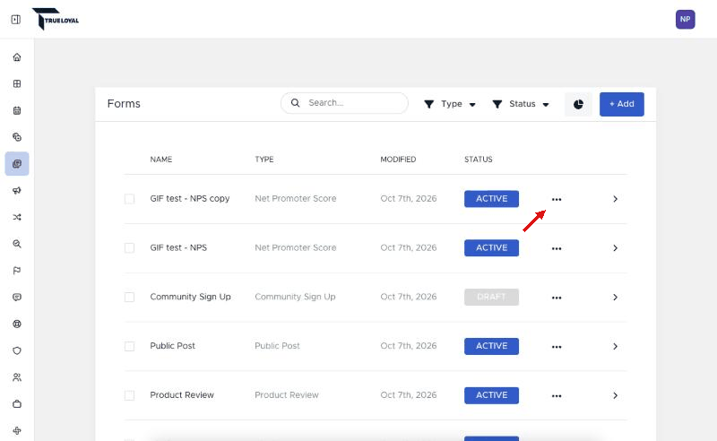Sort by the MODIFIED column header
This screenshot has height=441, width=717.
click(x=398, y=160)
